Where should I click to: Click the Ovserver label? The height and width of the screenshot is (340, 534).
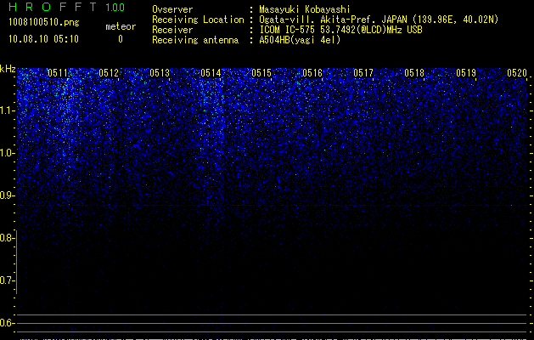(x=172, y=9)
